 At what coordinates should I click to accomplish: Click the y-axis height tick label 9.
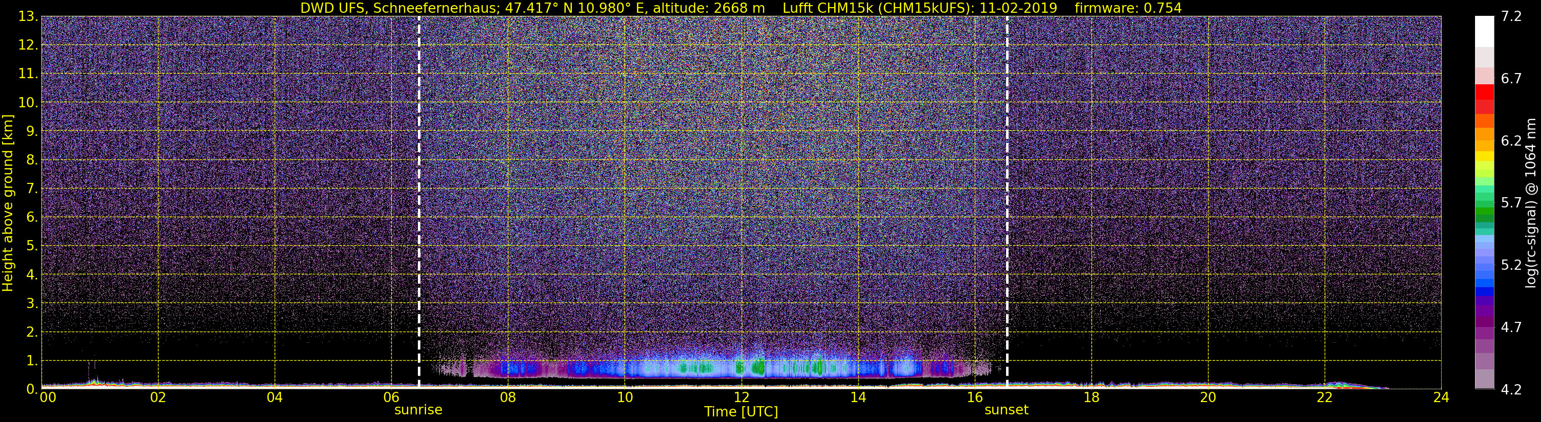tap(32, 131)
